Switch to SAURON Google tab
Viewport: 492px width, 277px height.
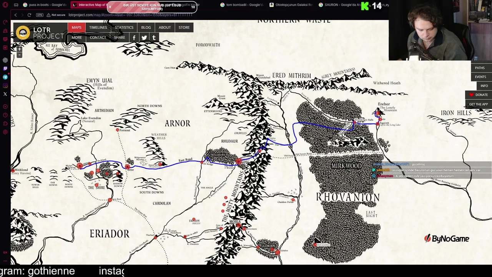(x=341, y=5)
